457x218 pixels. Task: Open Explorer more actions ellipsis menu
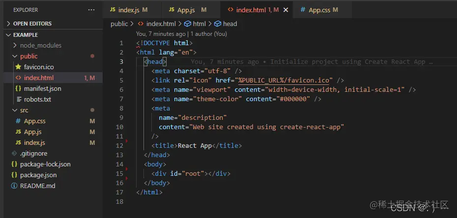coord(91,10)
